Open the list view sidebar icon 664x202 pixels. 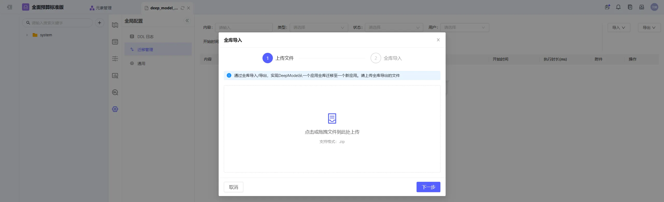115,42
